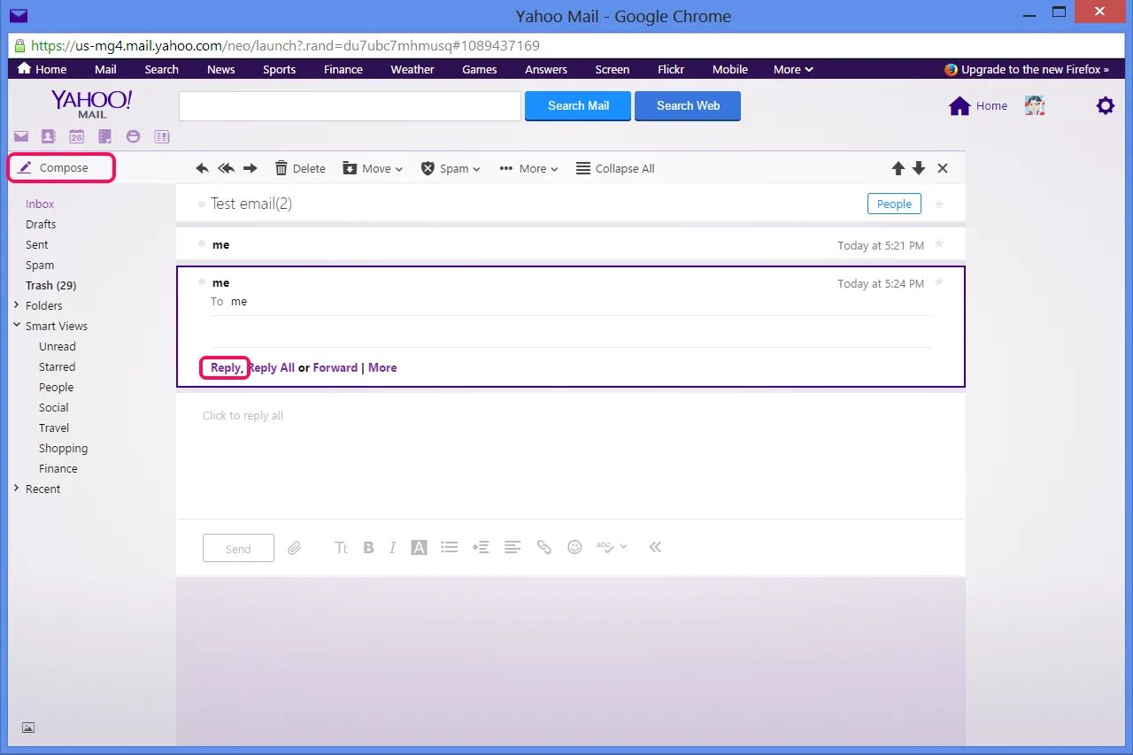Attach a file with the paperclip icon
The height and width of the screenshot is (755, 1133).
295,548
